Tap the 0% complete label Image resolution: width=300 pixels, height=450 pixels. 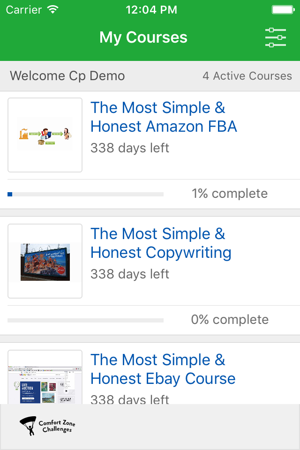click(230, 320)
